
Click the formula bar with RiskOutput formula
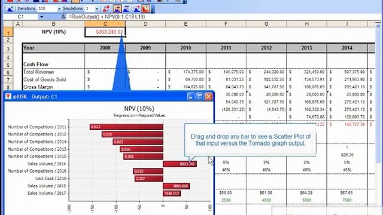(220, 17)
